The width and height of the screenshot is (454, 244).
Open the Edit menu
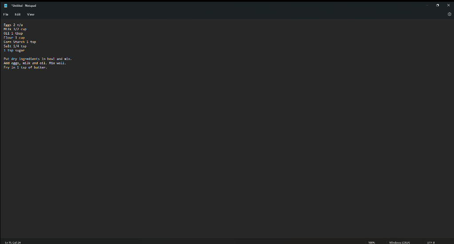tap(18, 14)
